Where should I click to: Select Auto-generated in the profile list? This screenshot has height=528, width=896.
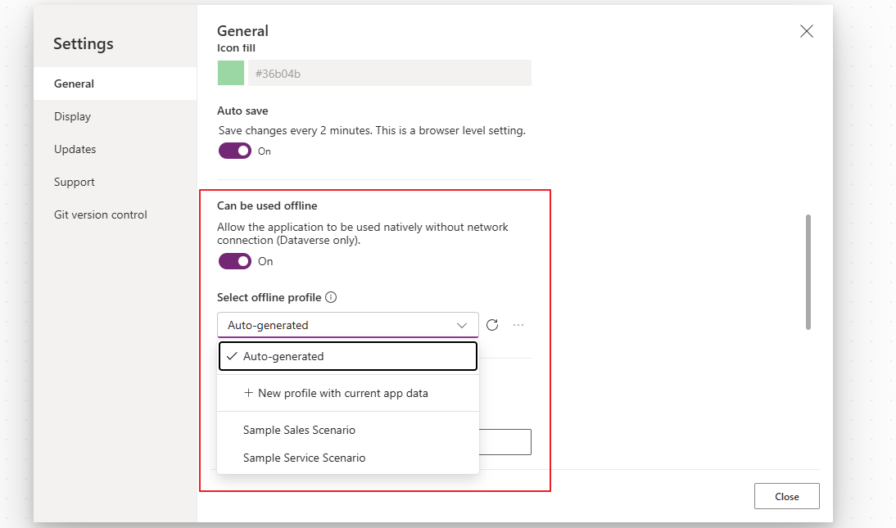pos(283,356)
